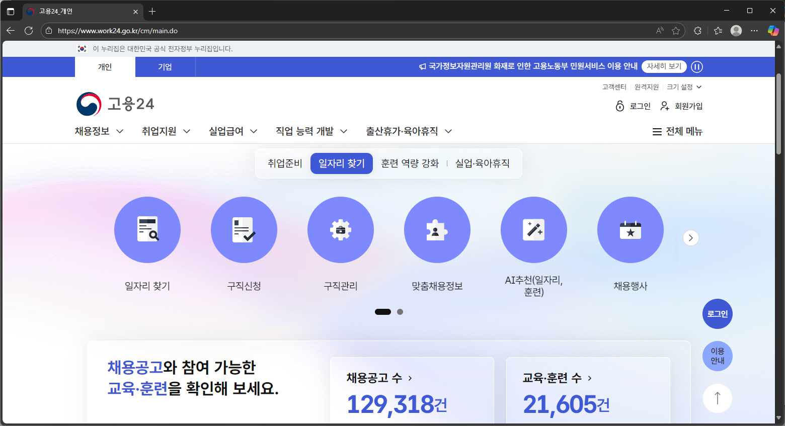785x426 pixels.
Task: Open AI추천(일자리, 훈련) recommendation icon
Action: click(534, 229)
